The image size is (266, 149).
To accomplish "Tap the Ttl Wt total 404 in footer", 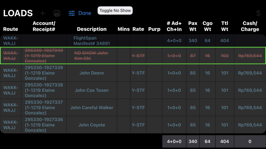I will pyautogui.click(x=224, y=141).
